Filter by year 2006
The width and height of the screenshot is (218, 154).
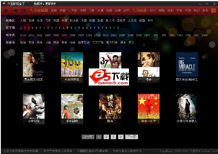(72, 35)
